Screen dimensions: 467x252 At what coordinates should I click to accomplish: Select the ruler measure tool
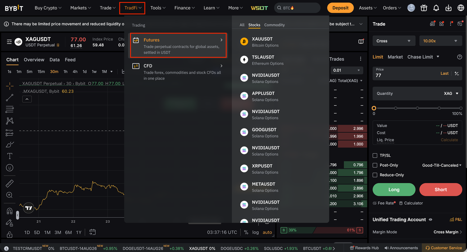[9, 183]
